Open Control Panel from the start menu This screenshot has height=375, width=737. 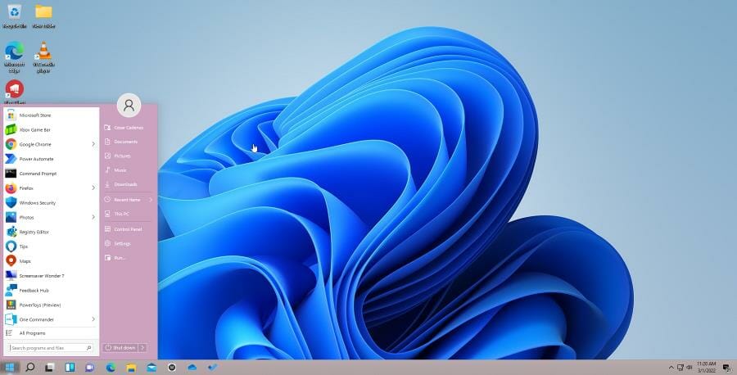click(129, 229)
